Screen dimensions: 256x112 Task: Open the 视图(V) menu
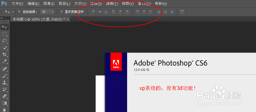pyautogui.click(x=128, y=3)
